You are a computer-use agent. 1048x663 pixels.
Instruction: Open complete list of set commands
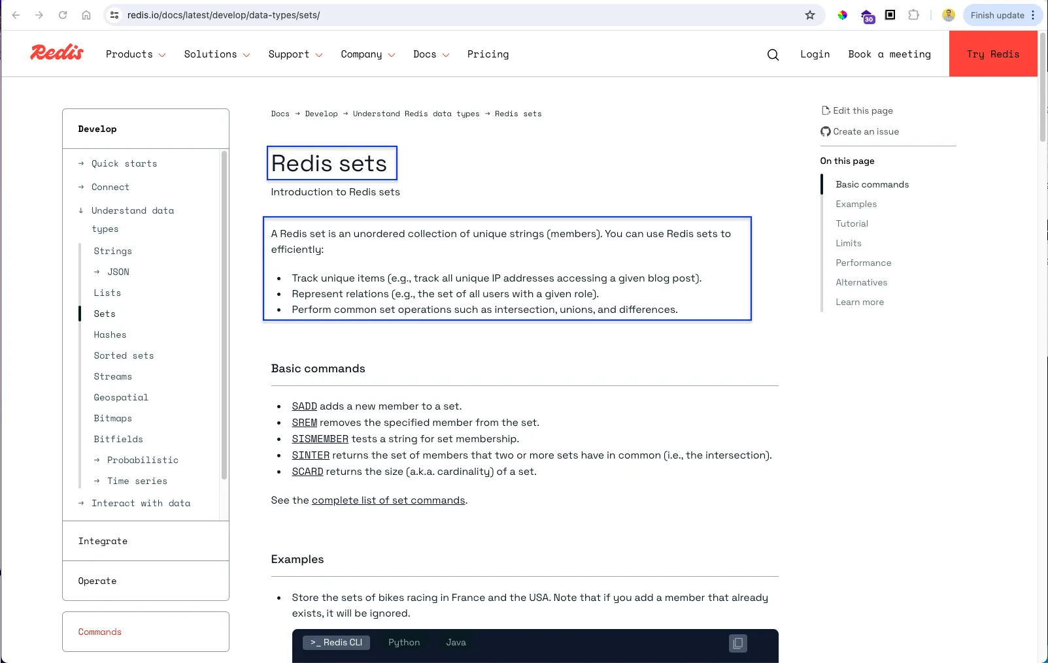tap(388, 500)
